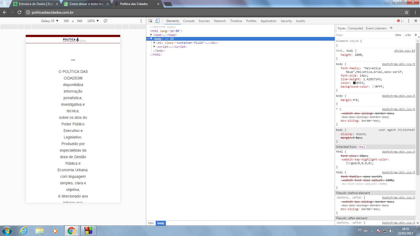Select the inspect element picker icon
This screenshot has width=420, height=236.
pos(151,21)
